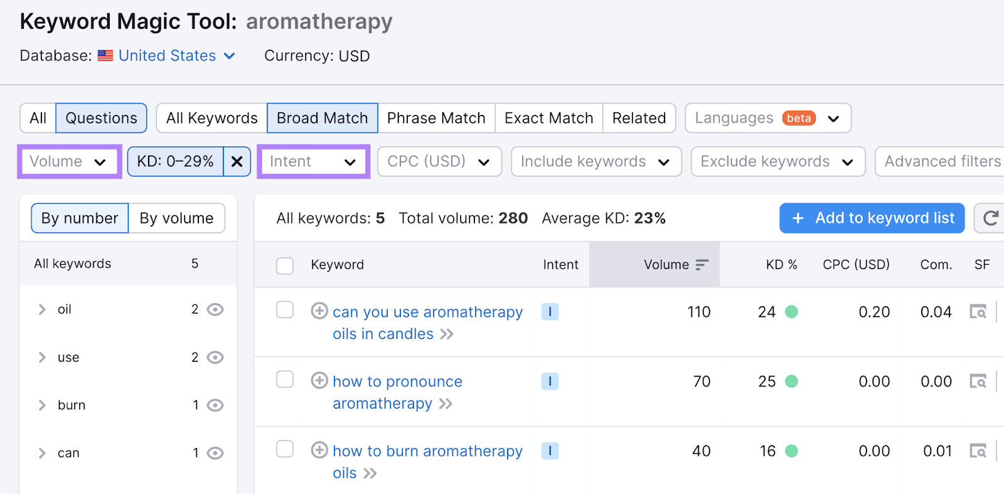Remove the KD 0–29% filter with the X
Image resolution: width=1004 pixels, height=494 pixels.
tap(237, 161)
